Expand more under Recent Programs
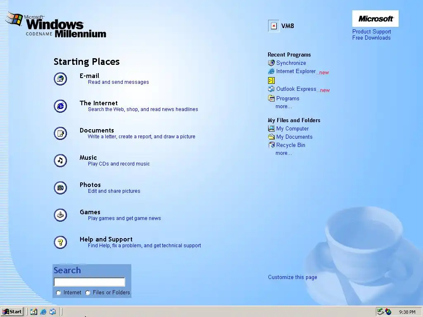The image size is (423, 317). pos(283,106)
